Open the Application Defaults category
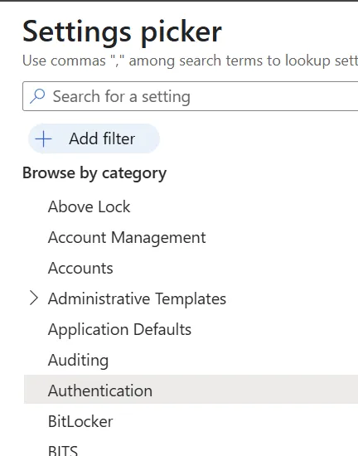 pyautogui.click(x=119, y=329)
